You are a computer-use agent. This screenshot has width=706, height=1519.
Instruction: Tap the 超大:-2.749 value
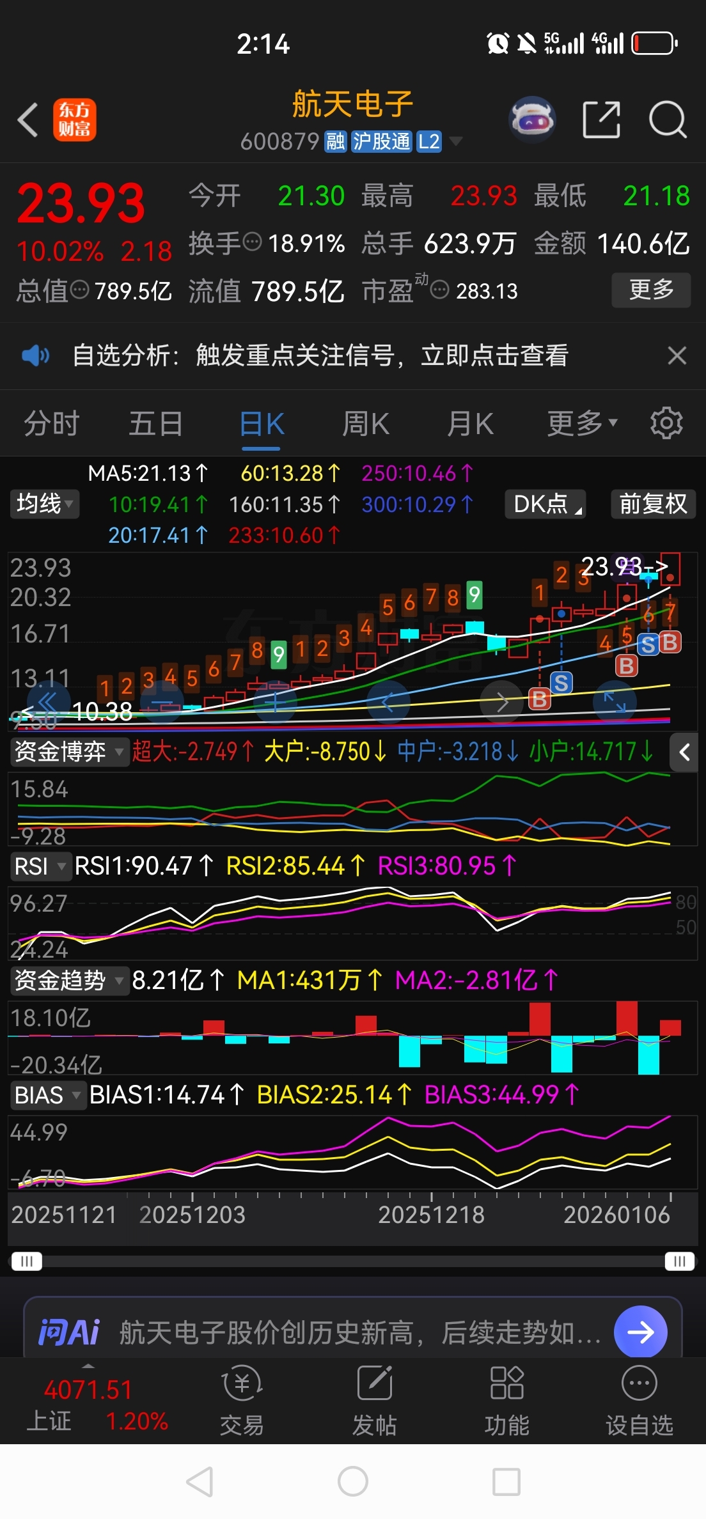(x=194, y=751)
